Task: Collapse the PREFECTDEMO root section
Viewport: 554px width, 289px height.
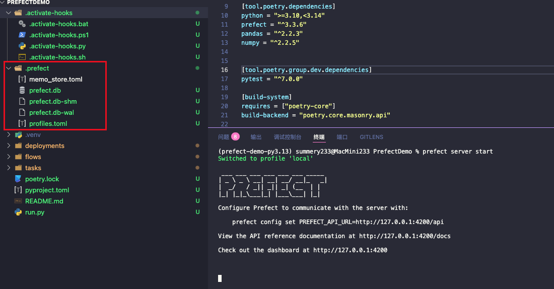Action: (3, 2)
